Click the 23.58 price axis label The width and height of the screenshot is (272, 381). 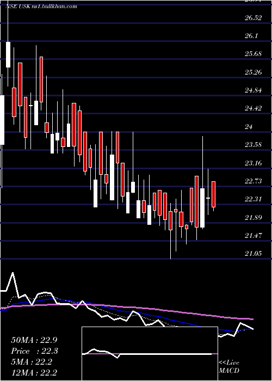pos(254,145)
